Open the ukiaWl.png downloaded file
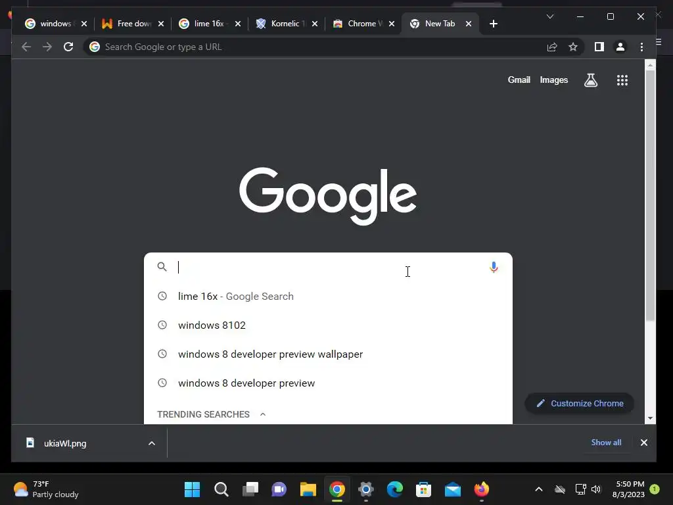673x505 pixels. pyautogui.click(x=65, y=443)
